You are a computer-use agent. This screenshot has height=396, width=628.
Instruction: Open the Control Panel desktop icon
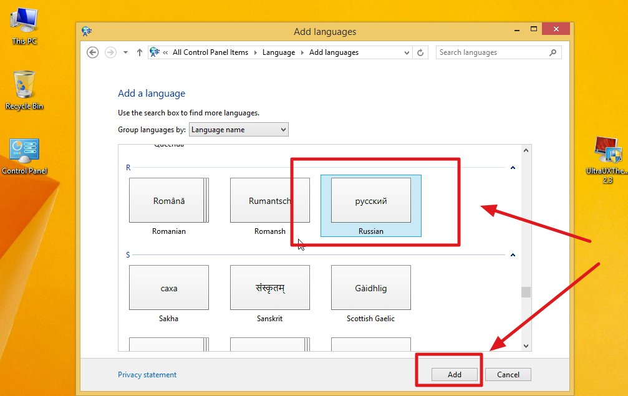(x=24, y=156)
